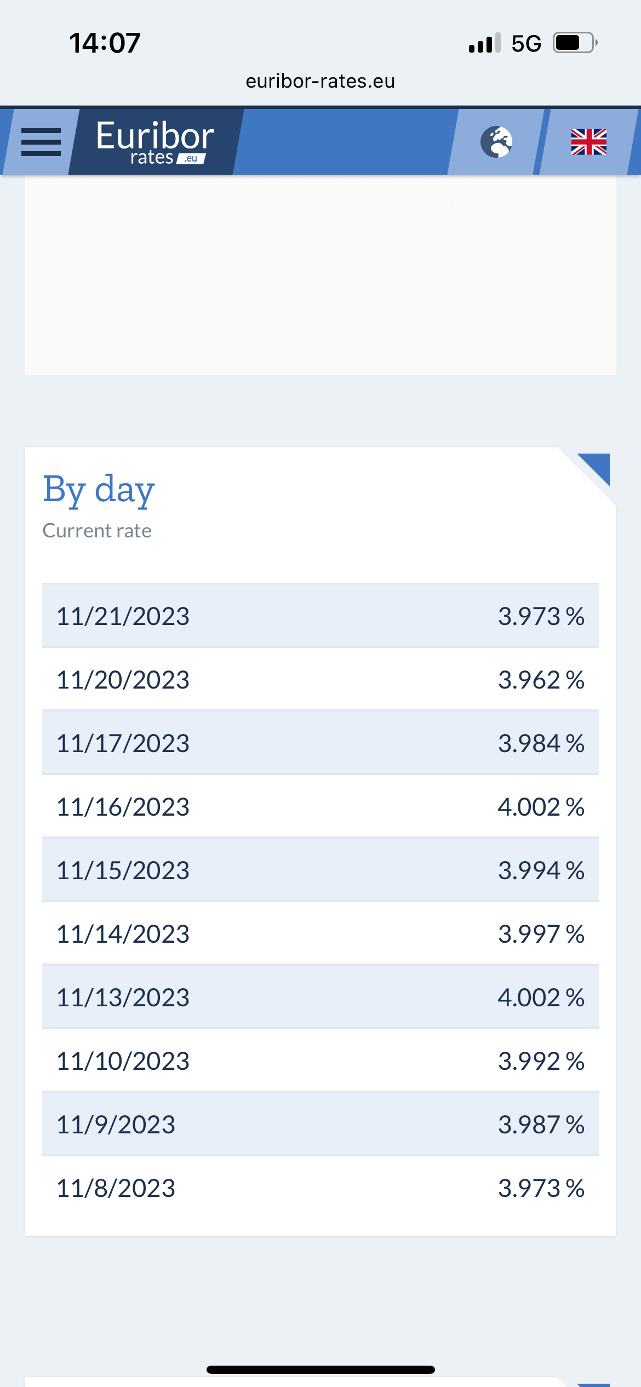Select the 11/13/2023 rate row
The width and height of the screenshot is (641, 1387).
pos(321,998)
